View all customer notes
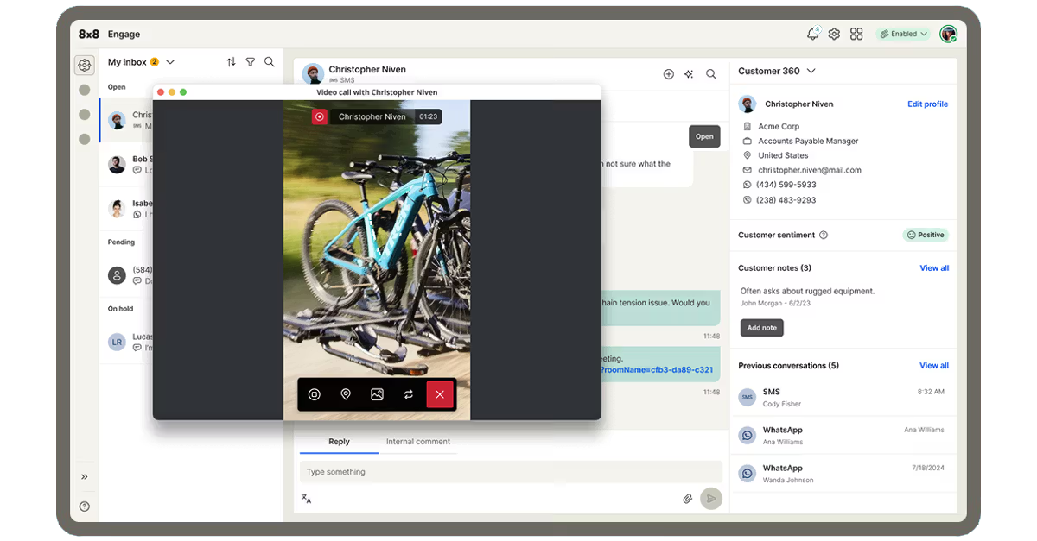The width and height of the screenshot is (1037, 541). point(934,268)
